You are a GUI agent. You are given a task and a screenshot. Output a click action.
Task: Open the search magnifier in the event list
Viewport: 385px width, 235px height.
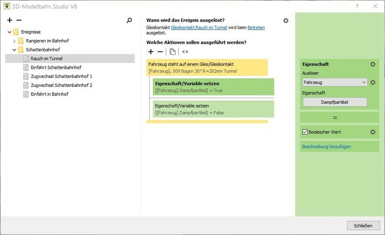tap(129, 21)
